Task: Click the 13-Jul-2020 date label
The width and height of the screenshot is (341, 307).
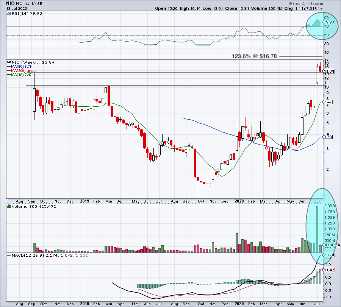Action: 17,8
